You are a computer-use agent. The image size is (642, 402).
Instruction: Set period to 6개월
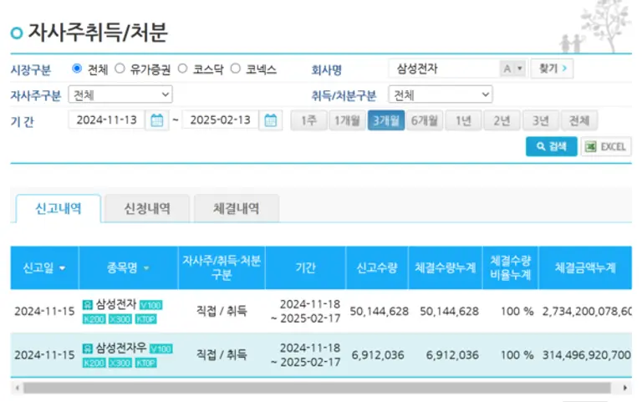[x=424, y=120]
